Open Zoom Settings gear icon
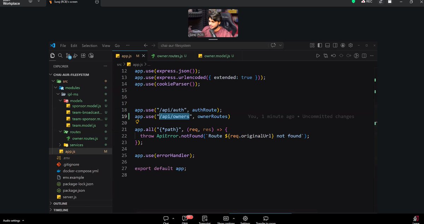424x224 pixels. [x=245, y=219]
